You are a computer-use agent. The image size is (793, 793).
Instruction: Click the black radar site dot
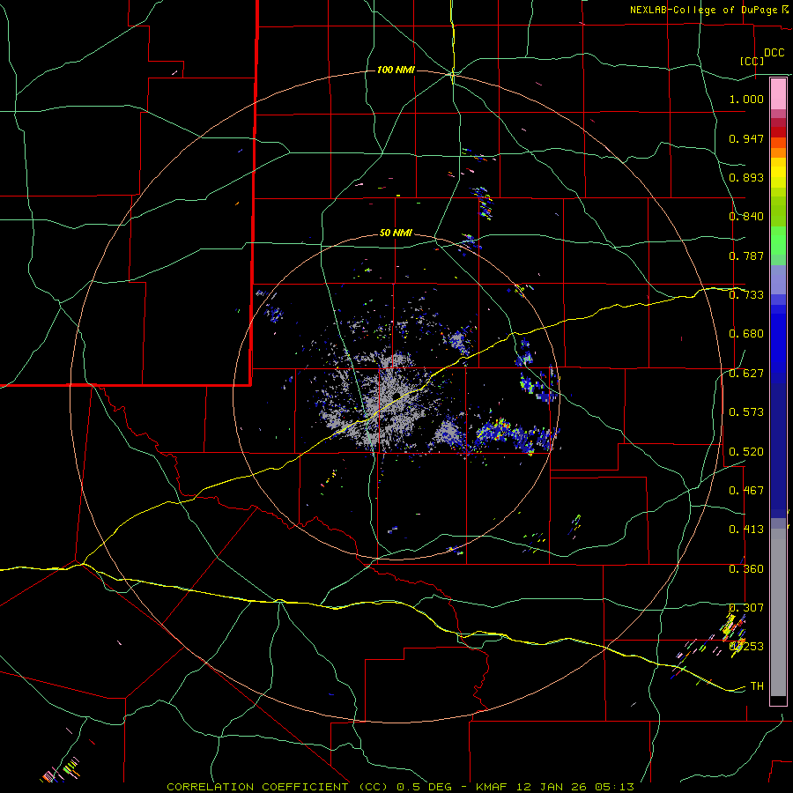click(x=397, y=395)
